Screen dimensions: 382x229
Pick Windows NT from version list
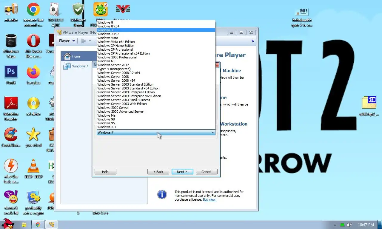pos(156,61)
